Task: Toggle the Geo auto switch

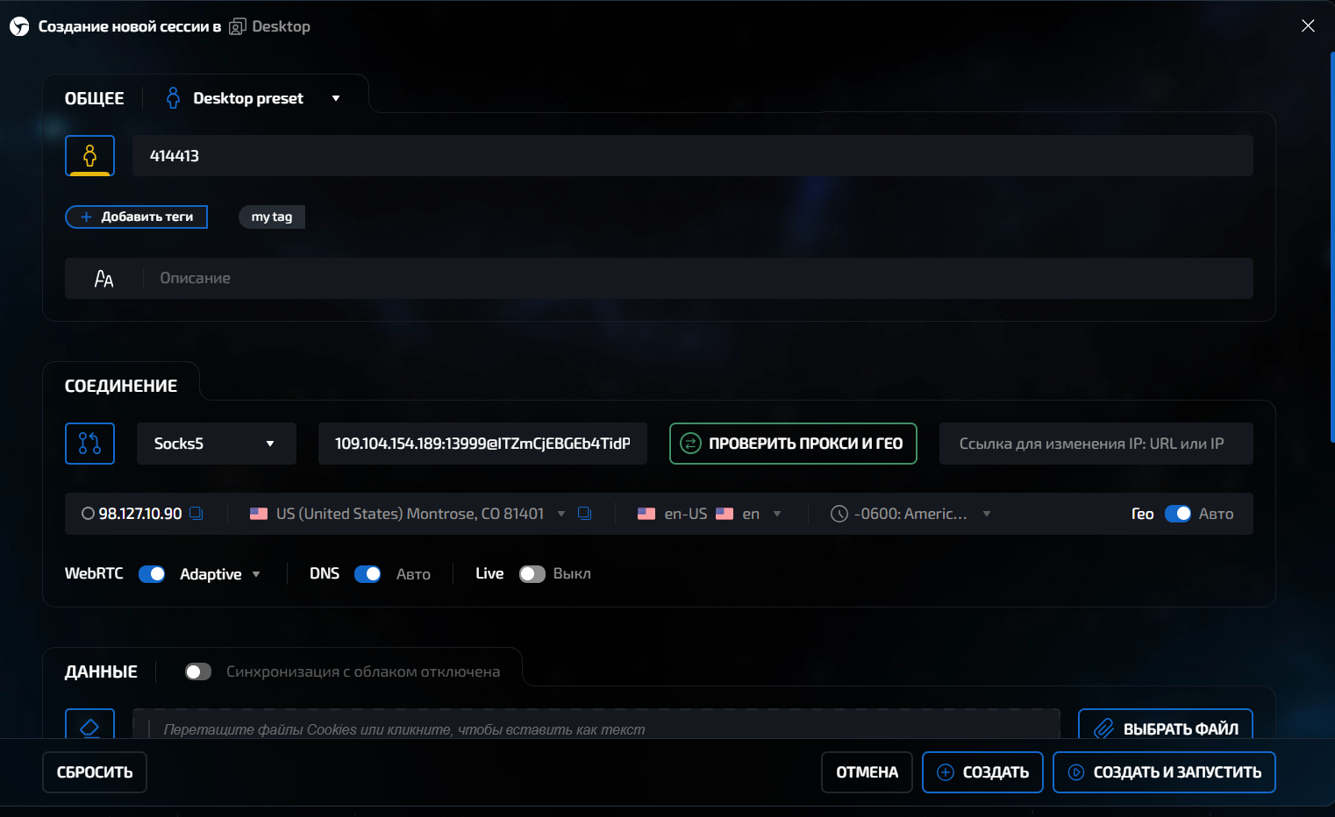Action: [x=1177, y=514]
